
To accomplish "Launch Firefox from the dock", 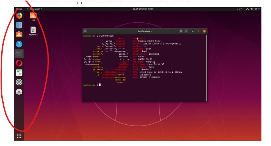I will pos(19,16).
